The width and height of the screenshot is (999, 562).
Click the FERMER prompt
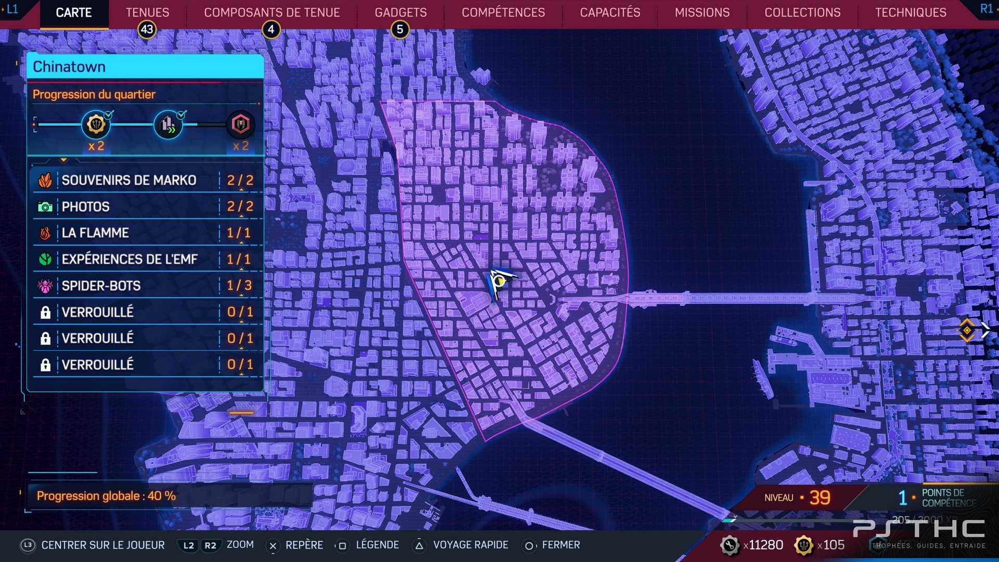[561, 545]
